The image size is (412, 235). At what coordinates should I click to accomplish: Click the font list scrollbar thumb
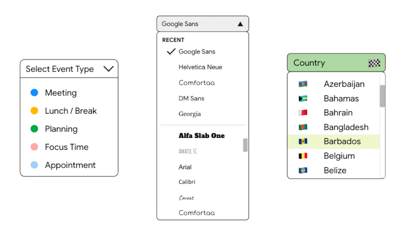[245, 145]
